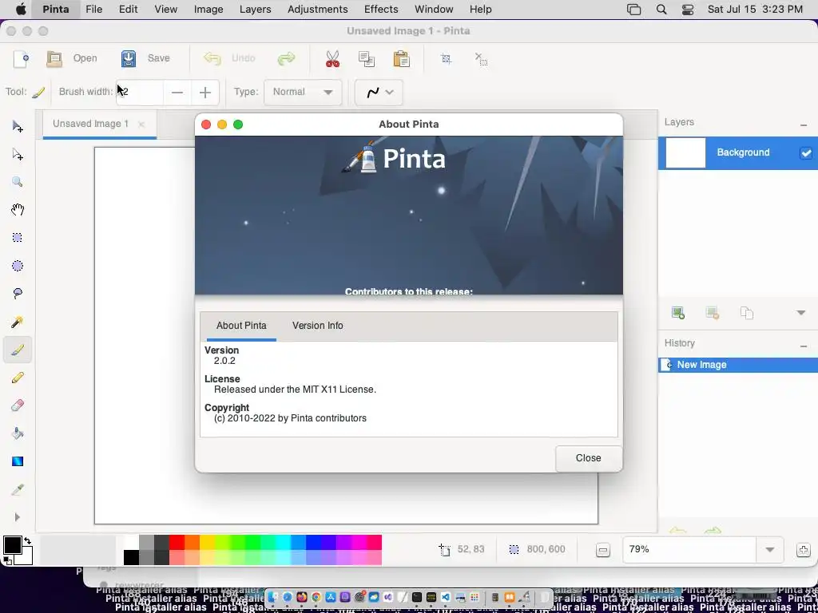Open the Image menu

coord(208,10)
